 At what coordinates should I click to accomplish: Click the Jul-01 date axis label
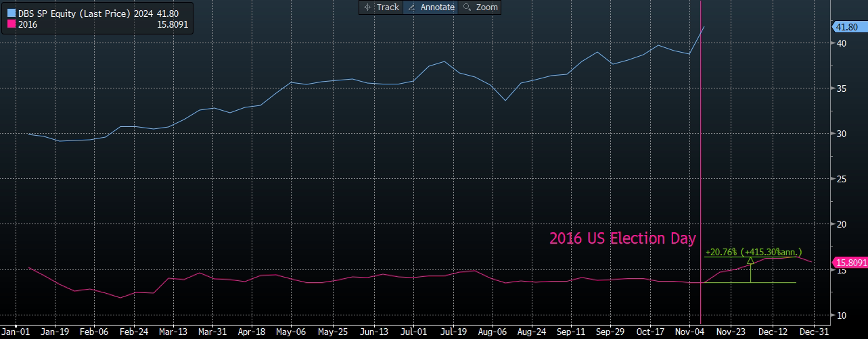[x=413, y=332]
